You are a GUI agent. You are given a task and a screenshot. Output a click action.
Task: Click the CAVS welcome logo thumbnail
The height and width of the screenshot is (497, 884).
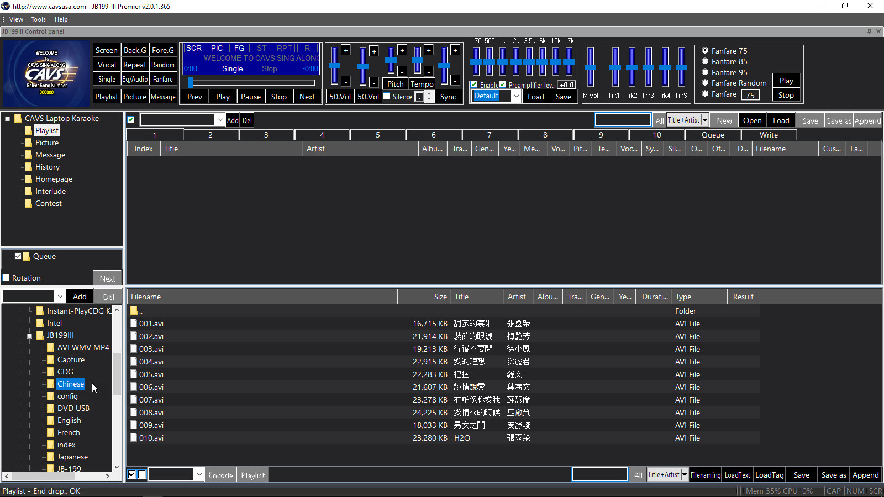pyautogui.click(x=46, y=73)
